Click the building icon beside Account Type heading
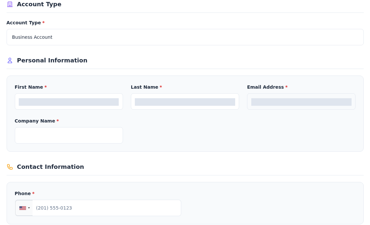370x225 pixels. click(x=10, y=4)
